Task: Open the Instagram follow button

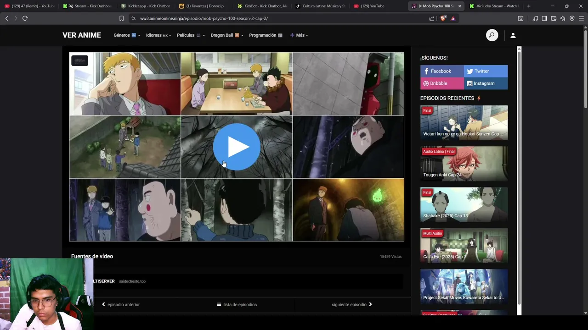Action: point(486,83)
